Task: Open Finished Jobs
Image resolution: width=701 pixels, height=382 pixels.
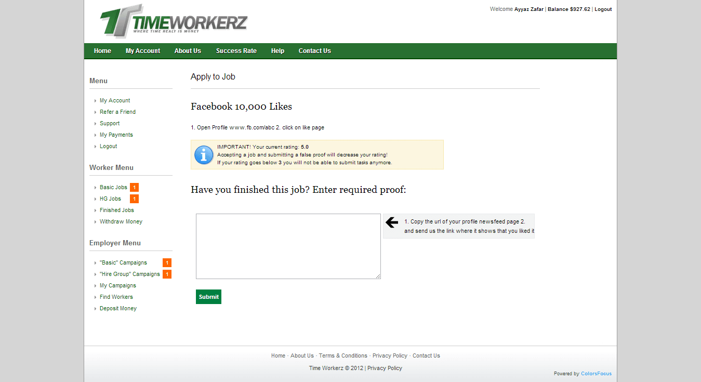Action: point(117,210)
